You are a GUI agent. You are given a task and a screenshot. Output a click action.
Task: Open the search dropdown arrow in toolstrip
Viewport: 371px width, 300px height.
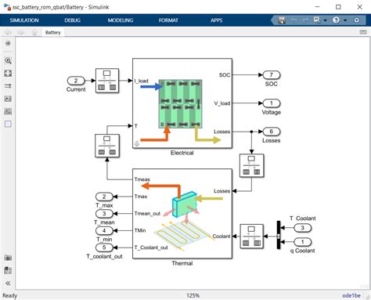325,20
